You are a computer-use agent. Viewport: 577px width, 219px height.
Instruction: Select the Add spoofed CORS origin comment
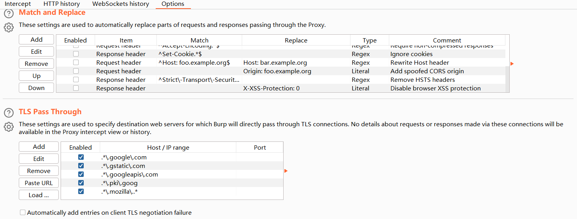click(447, 71)
